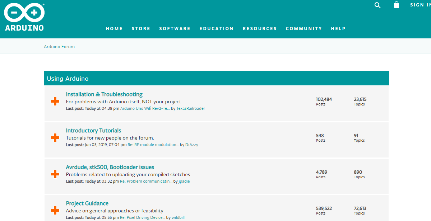
Task: Open the Store menu item
Action: (141, 29)
